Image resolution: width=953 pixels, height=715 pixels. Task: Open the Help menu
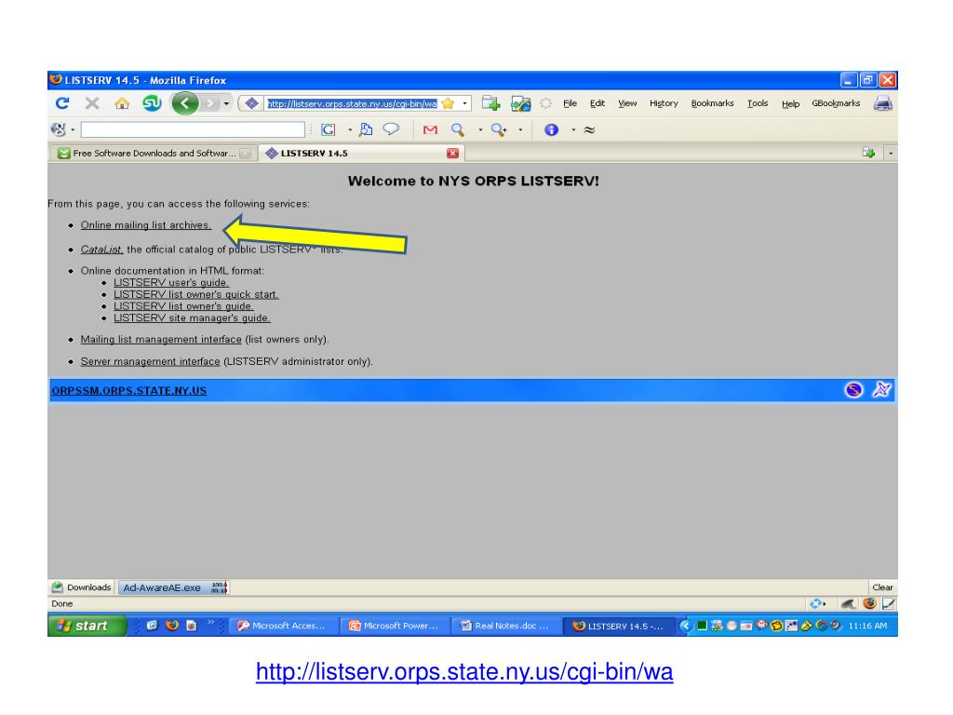790,104
